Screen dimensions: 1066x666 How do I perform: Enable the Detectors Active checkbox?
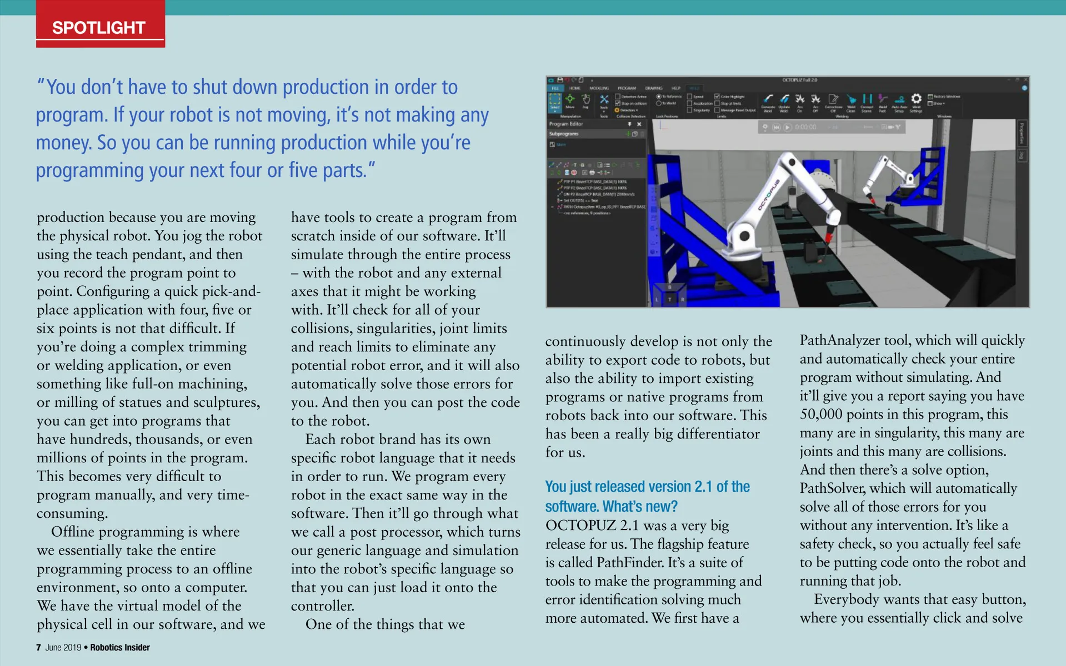pos(618,97)
